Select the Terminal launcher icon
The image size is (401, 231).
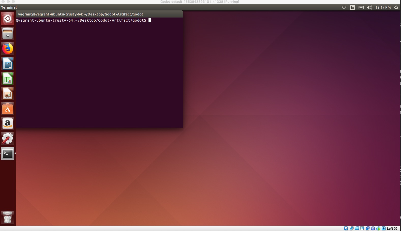click(8, 153)
